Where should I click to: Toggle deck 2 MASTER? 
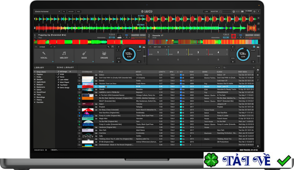tap(250, 35)
